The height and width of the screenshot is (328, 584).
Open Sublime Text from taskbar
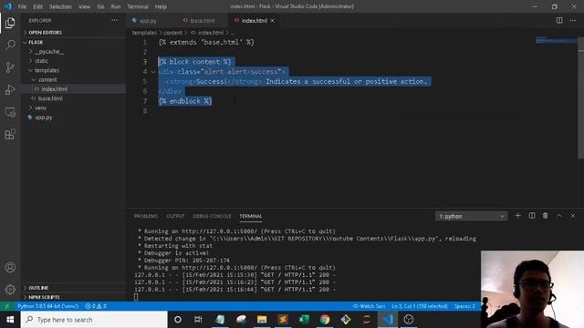click(x=283, y=320)
